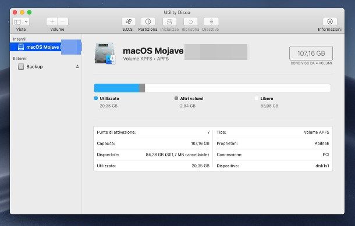
Task: Open the Vista sidebar view button
Action: pyautogui.click(x=17, y=22)
